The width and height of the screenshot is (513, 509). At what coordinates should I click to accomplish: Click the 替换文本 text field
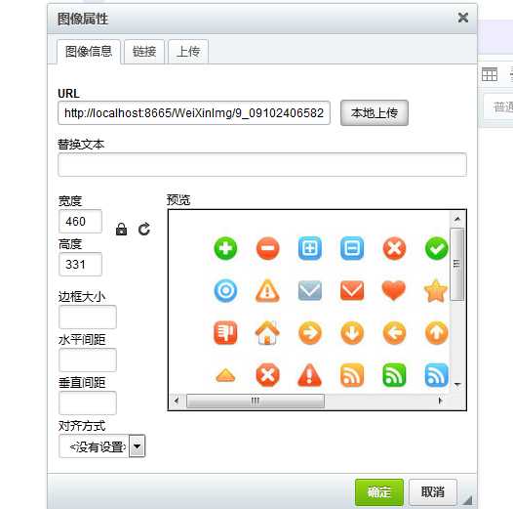coord(262,164)
